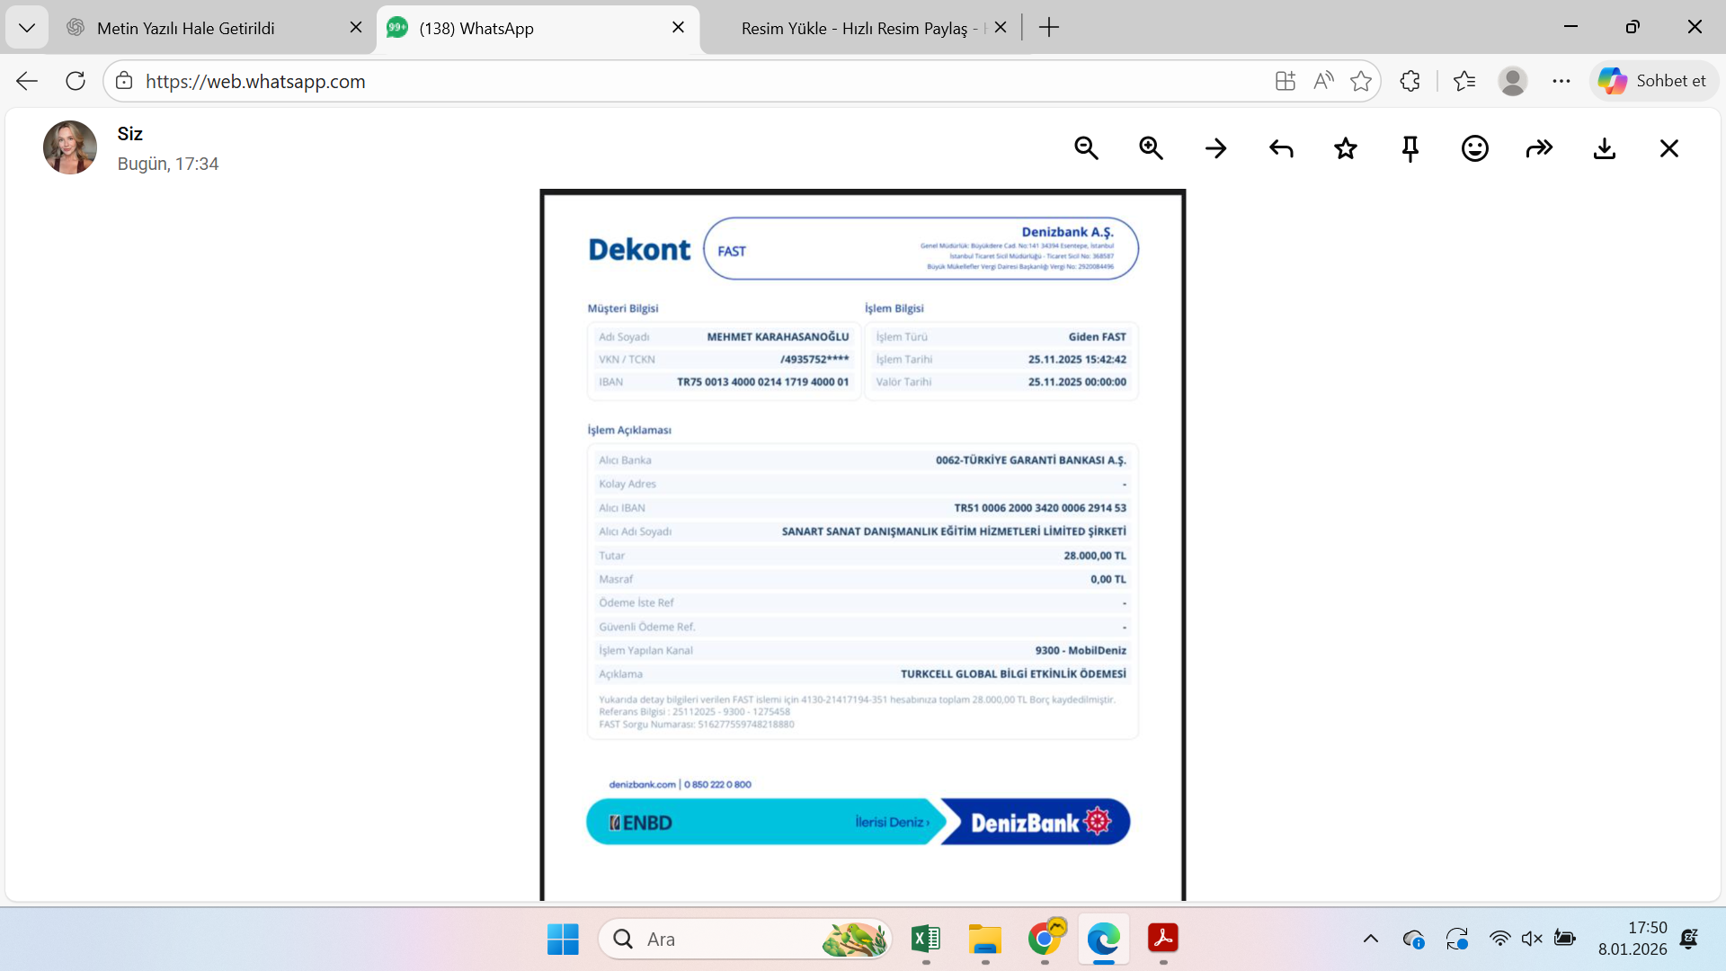This screenshot has height=971, width=1726.
Task: Expand the tab actions chevron menu
Action: coord(27,28)
